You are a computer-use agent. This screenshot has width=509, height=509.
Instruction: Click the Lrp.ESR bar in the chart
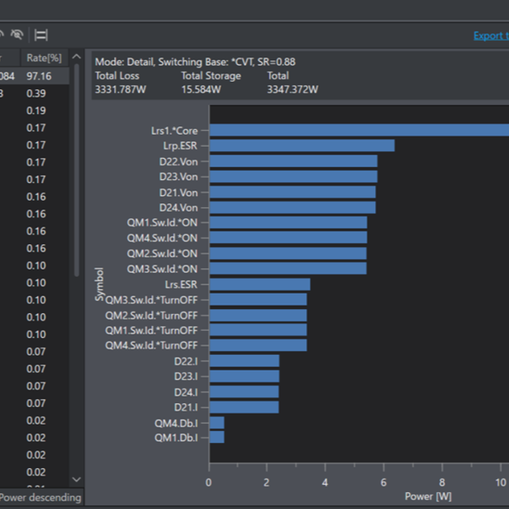pyautogui.click(x=301, y=145)
